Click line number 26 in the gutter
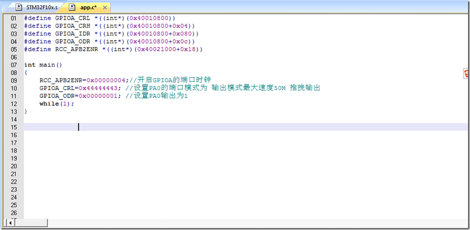The width and height of the screenshot is (470, 230). point(13,212)
